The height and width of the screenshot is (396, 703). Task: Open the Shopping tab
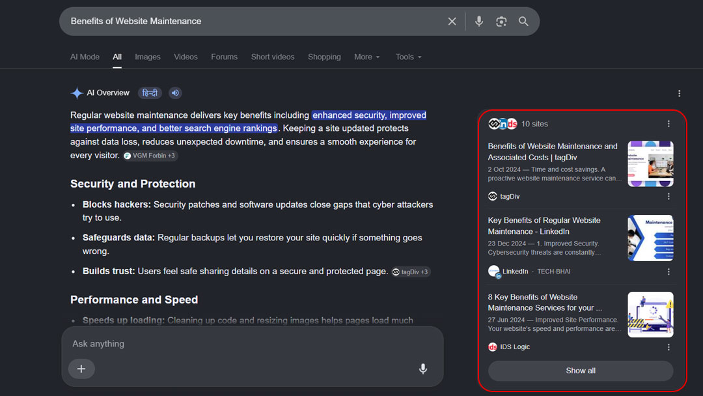[x=324, y=57]
